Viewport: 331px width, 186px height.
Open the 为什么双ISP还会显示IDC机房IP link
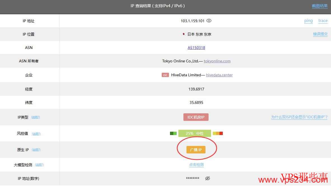pos(299,117)
